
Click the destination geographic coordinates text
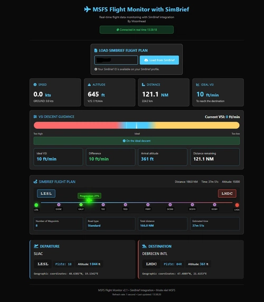coord(174,273)
